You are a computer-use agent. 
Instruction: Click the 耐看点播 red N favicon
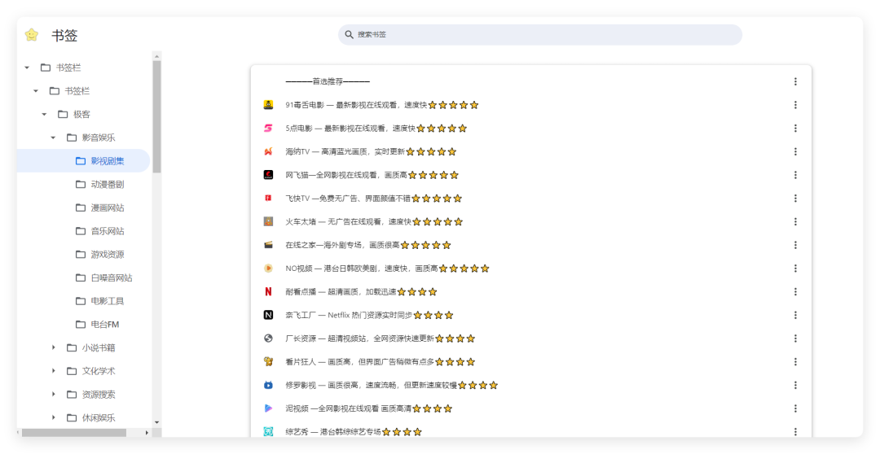pyautogui.click(x=268, y=291)
